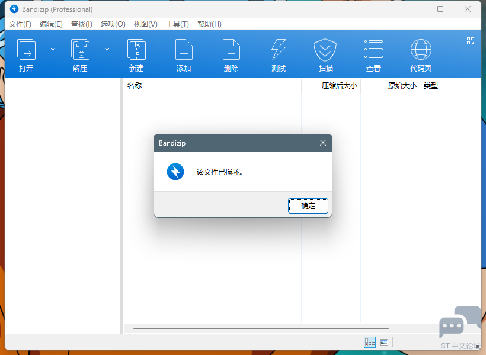The height and width of the screenshot is (355, 486).
Task: Switch to image preview view icon
Action: pos(384,343)
